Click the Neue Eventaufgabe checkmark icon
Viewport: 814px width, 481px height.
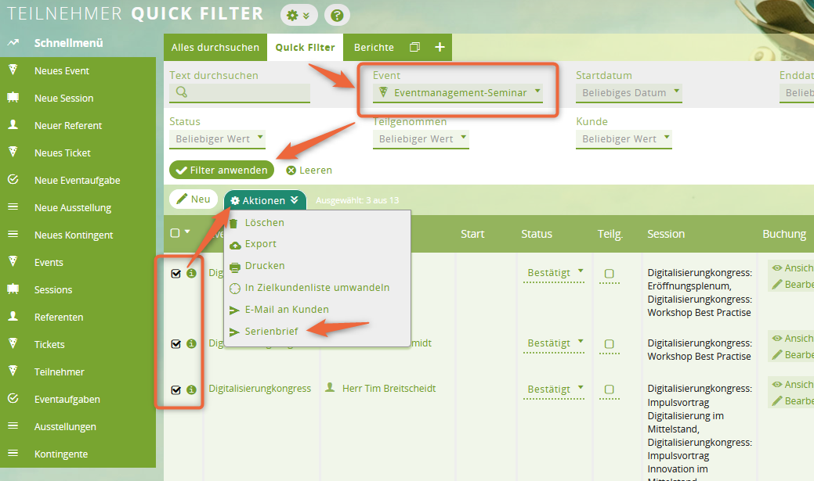(x=13, y=180)
